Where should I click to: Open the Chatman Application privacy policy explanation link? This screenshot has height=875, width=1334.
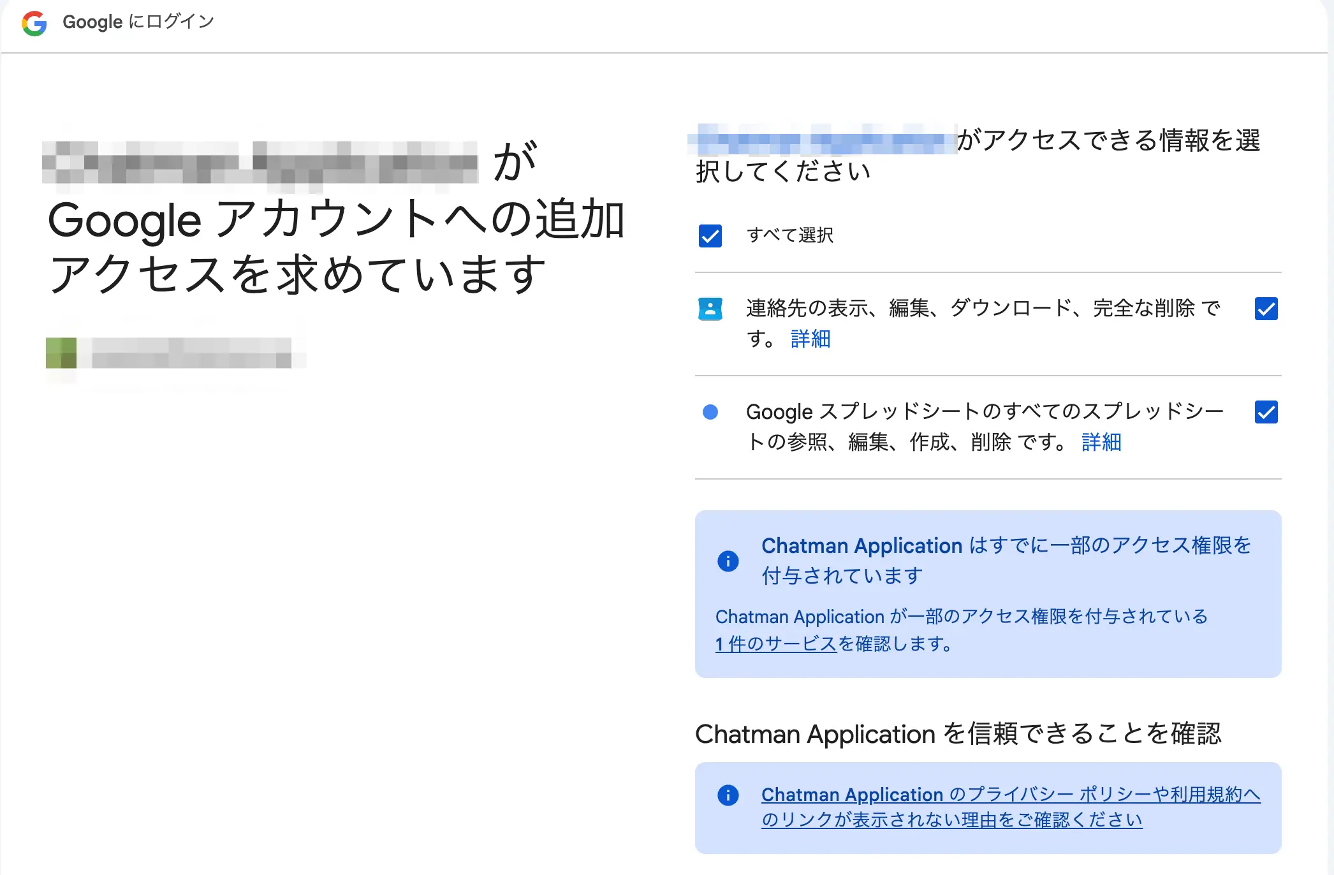[x=1010, y=807]
